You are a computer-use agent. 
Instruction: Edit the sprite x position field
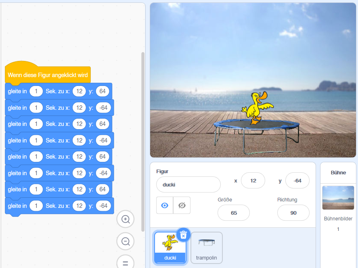pos(253,181)
